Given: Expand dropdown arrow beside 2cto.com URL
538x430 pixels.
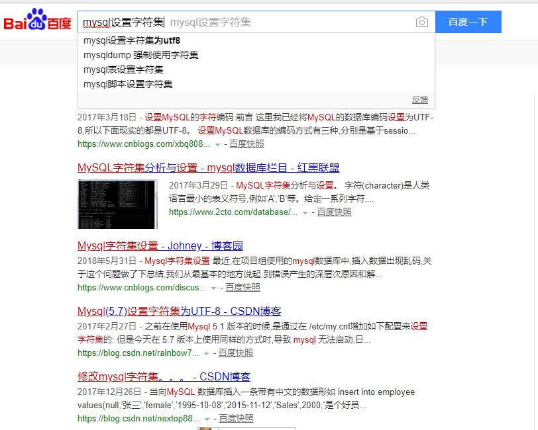Looking at the screenshot, I should (x=305, y=213).
